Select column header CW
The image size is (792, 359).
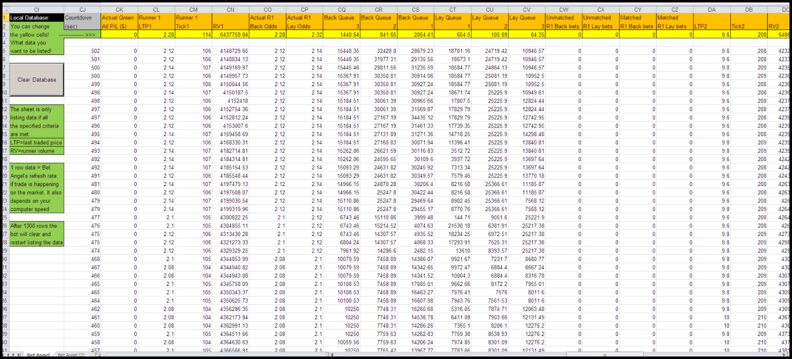564,10
